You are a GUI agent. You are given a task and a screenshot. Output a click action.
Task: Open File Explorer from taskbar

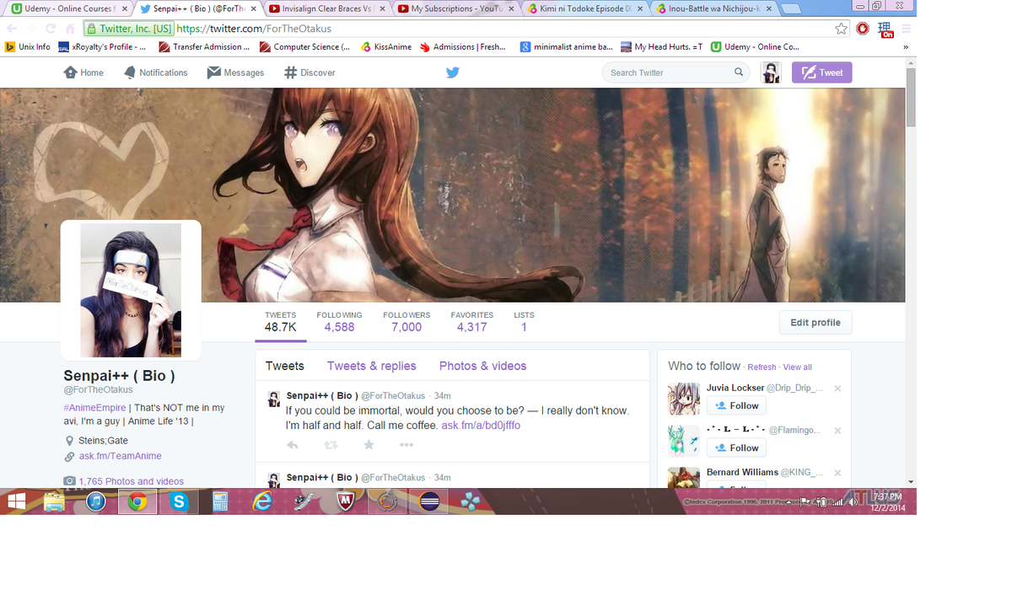54,502
